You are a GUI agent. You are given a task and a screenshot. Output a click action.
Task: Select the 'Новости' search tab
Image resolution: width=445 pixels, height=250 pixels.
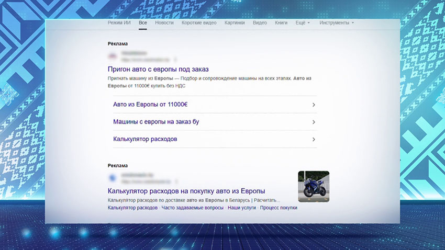164,23
